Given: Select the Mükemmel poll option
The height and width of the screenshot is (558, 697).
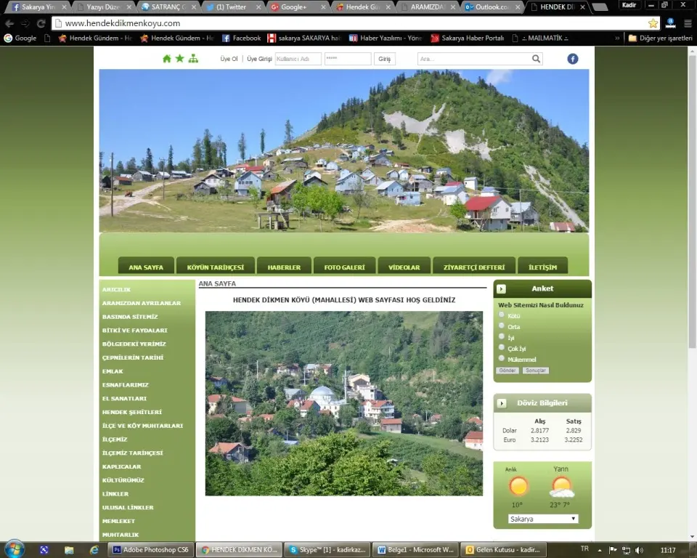Looking at the screenshot, I should click(502, 358).
